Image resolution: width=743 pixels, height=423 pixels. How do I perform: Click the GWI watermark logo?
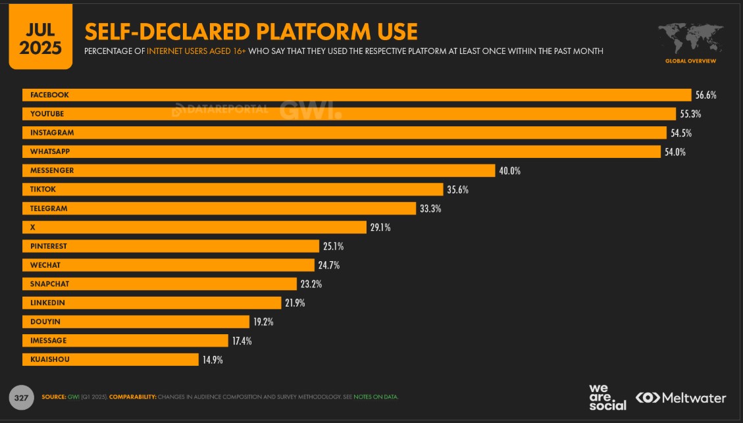(x=310, y=110)
